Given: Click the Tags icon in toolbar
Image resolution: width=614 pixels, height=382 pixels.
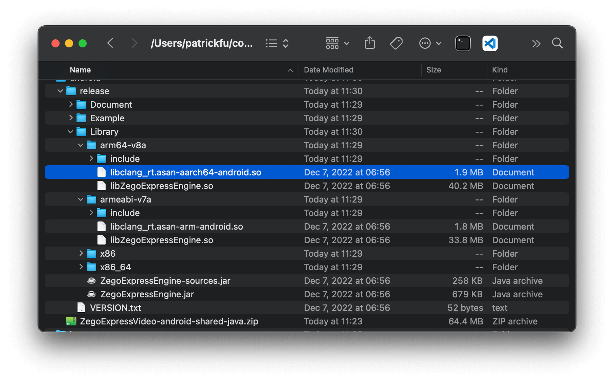Looking at the screenshot, I should click(396, 43).
